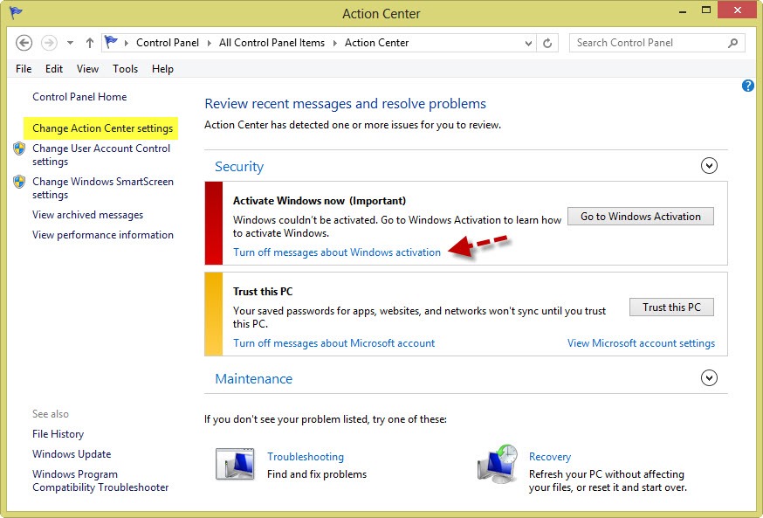
Task: Click the Security section heading
Action: tap(239, 167)
